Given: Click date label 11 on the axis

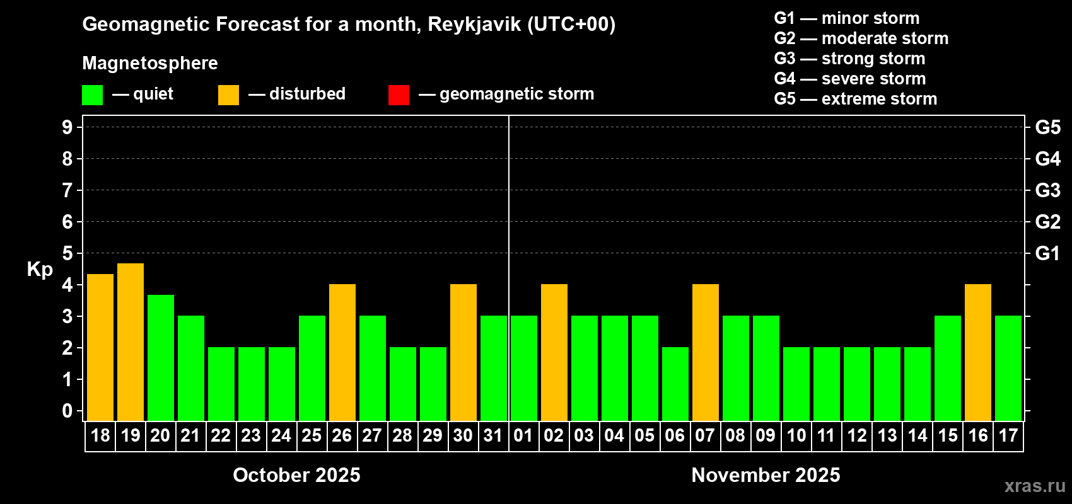Looking at the screenshot, I should [x=826, y=435].
